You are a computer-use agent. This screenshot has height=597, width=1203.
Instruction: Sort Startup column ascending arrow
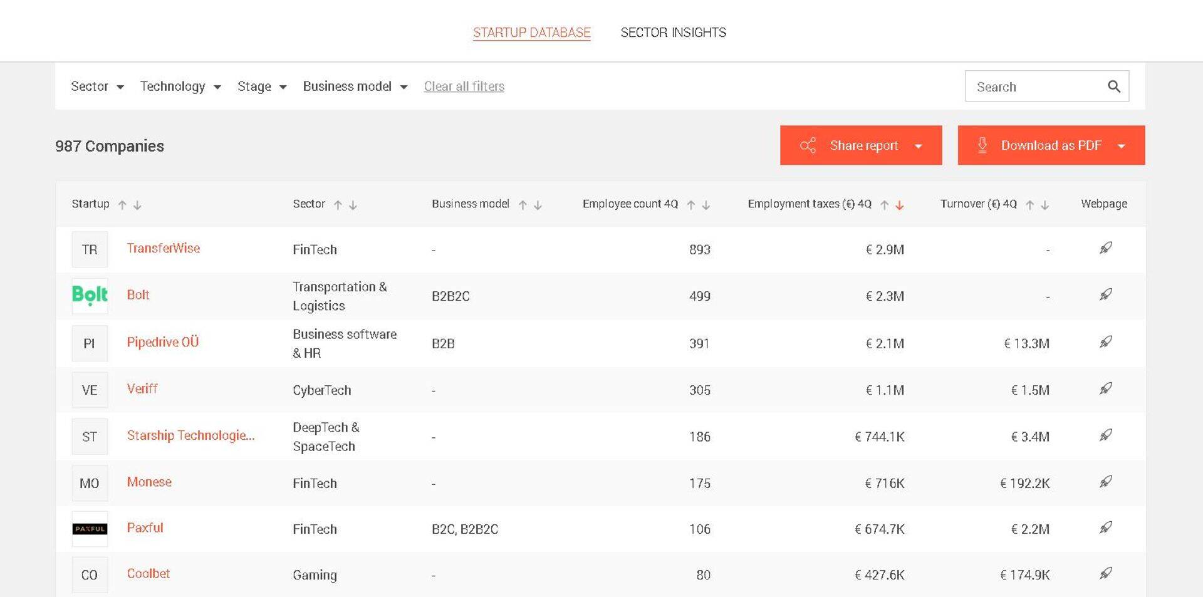click(122, 205)
